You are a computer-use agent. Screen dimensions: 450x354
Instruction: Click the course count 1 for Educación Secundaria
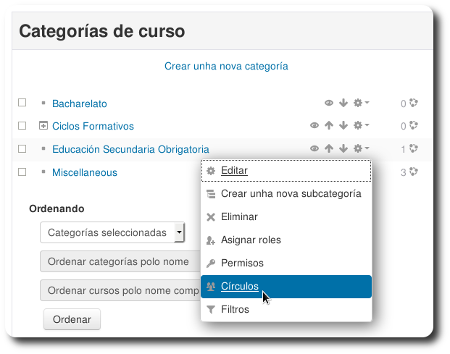point(403,149)
